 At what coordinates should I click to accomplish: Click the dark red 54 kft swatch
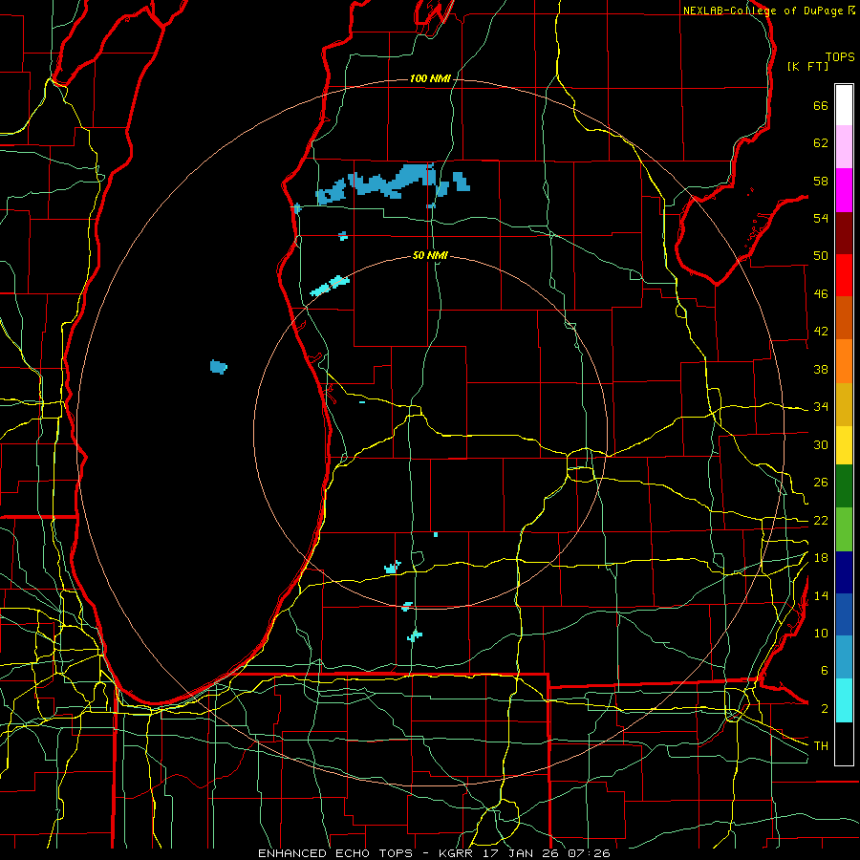(x=844, y=233)
